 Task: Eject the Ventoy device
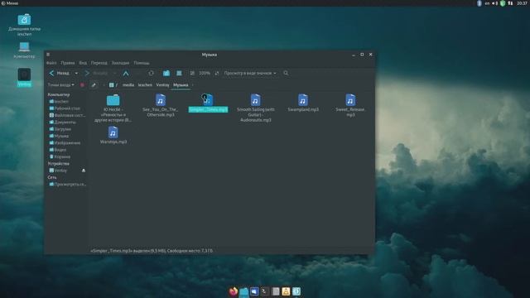[84, 171]
